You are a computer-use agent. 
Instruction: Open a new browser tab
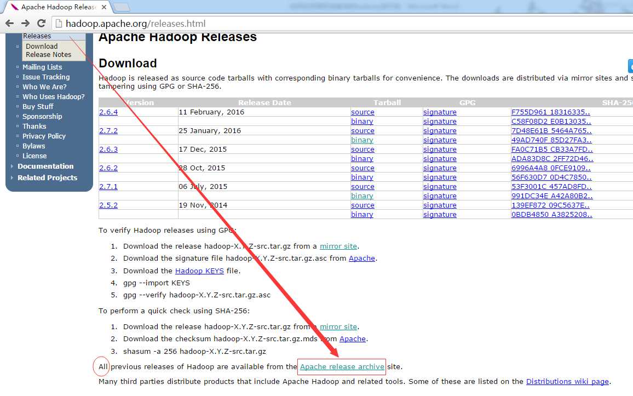point(120,7)
